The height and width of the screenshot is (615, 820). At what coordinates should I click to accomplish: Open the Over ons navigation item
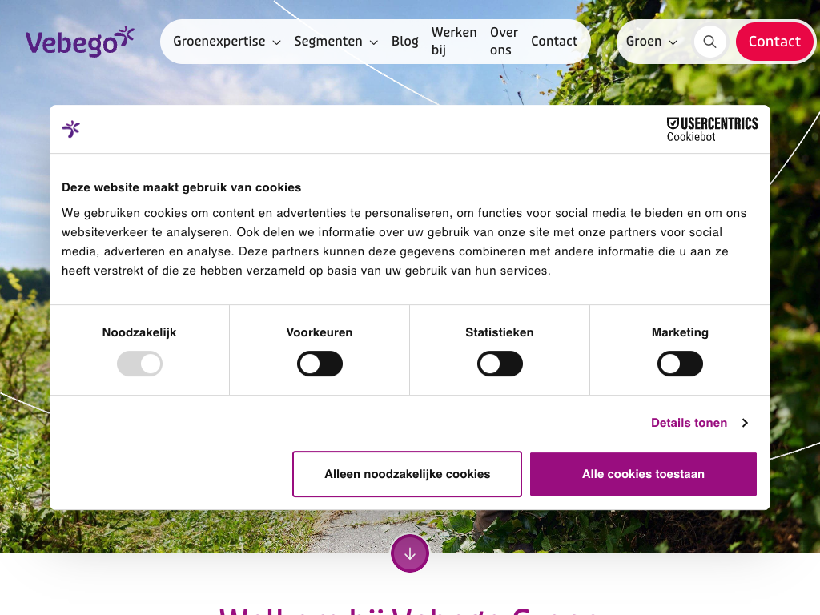tap(504, 42)
